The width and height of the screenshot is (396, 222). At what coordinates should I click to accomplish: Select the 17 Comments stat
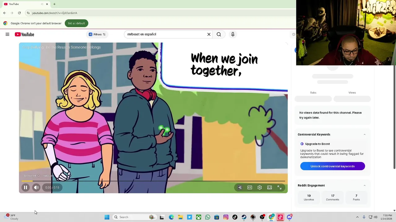tap(333, 197)
